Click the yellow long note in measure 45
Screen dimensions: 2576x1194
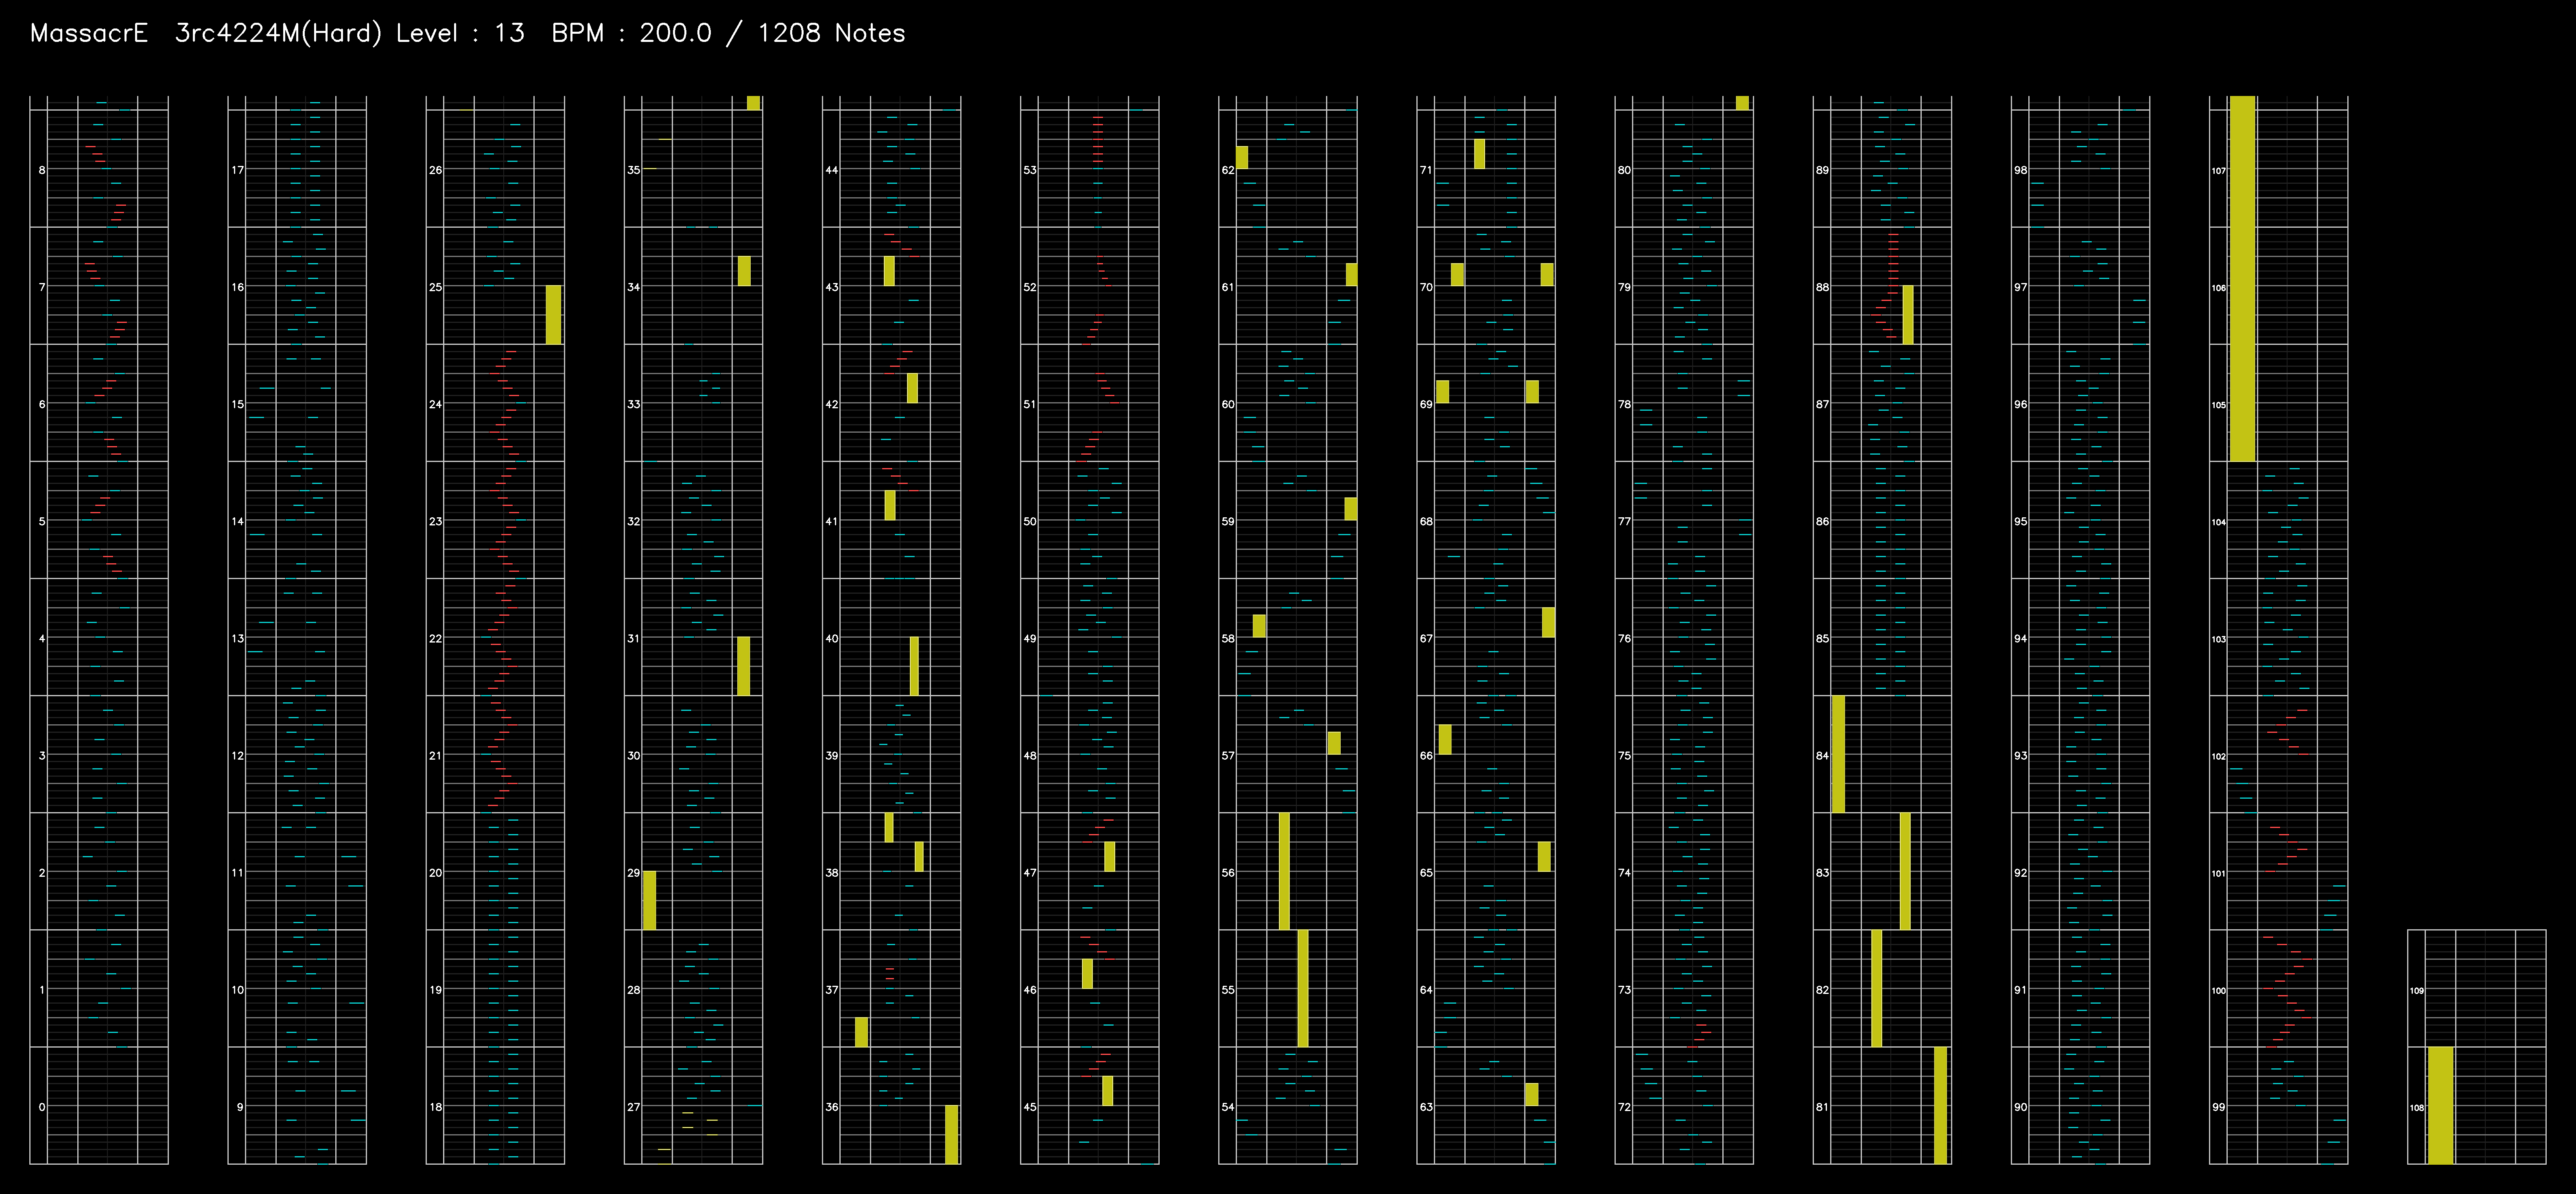click(x=1107, y=1091)
